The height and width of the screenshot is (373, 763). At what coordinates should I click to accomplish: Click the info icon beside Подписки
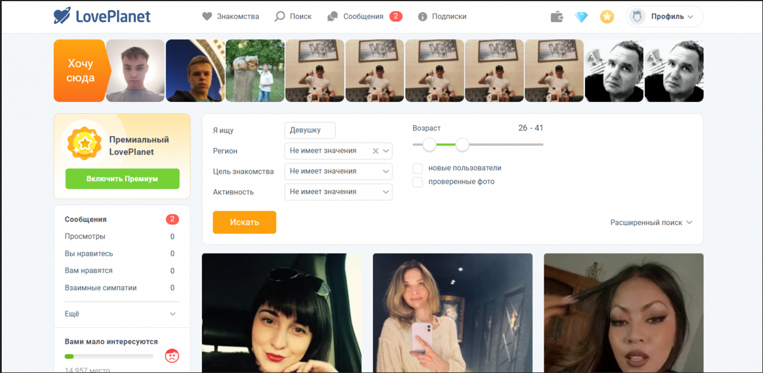423,17
